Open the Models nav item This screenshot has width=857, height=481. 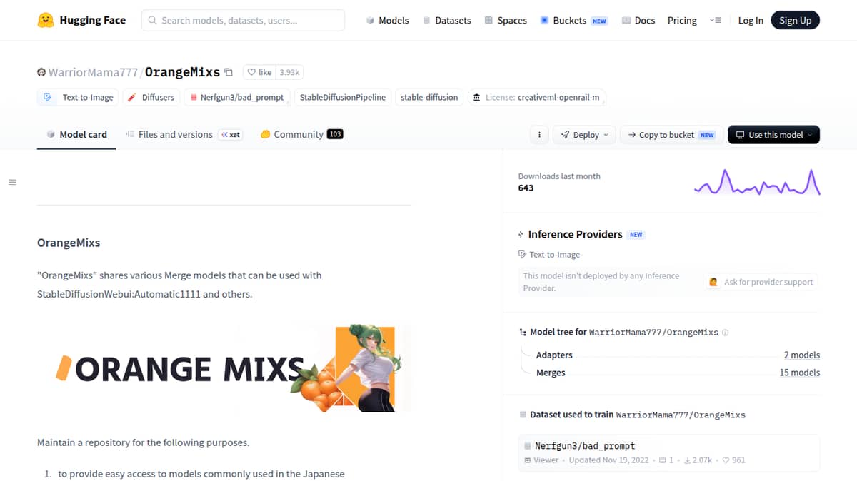387,21
